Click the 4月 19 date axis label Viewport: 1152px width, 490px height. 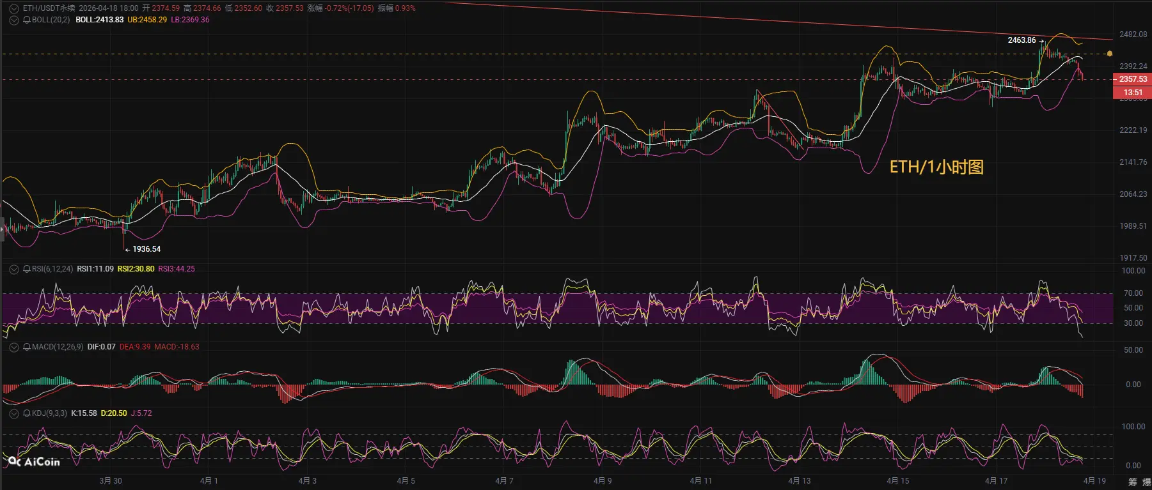point(1094,481)
